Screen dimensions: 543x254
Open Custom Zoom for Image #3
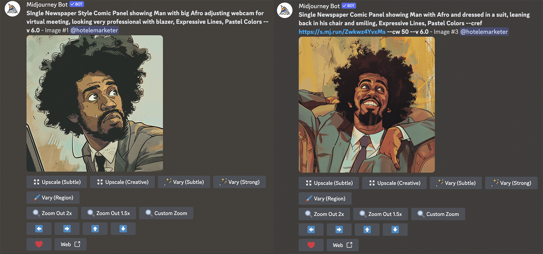tap(438, 214)
